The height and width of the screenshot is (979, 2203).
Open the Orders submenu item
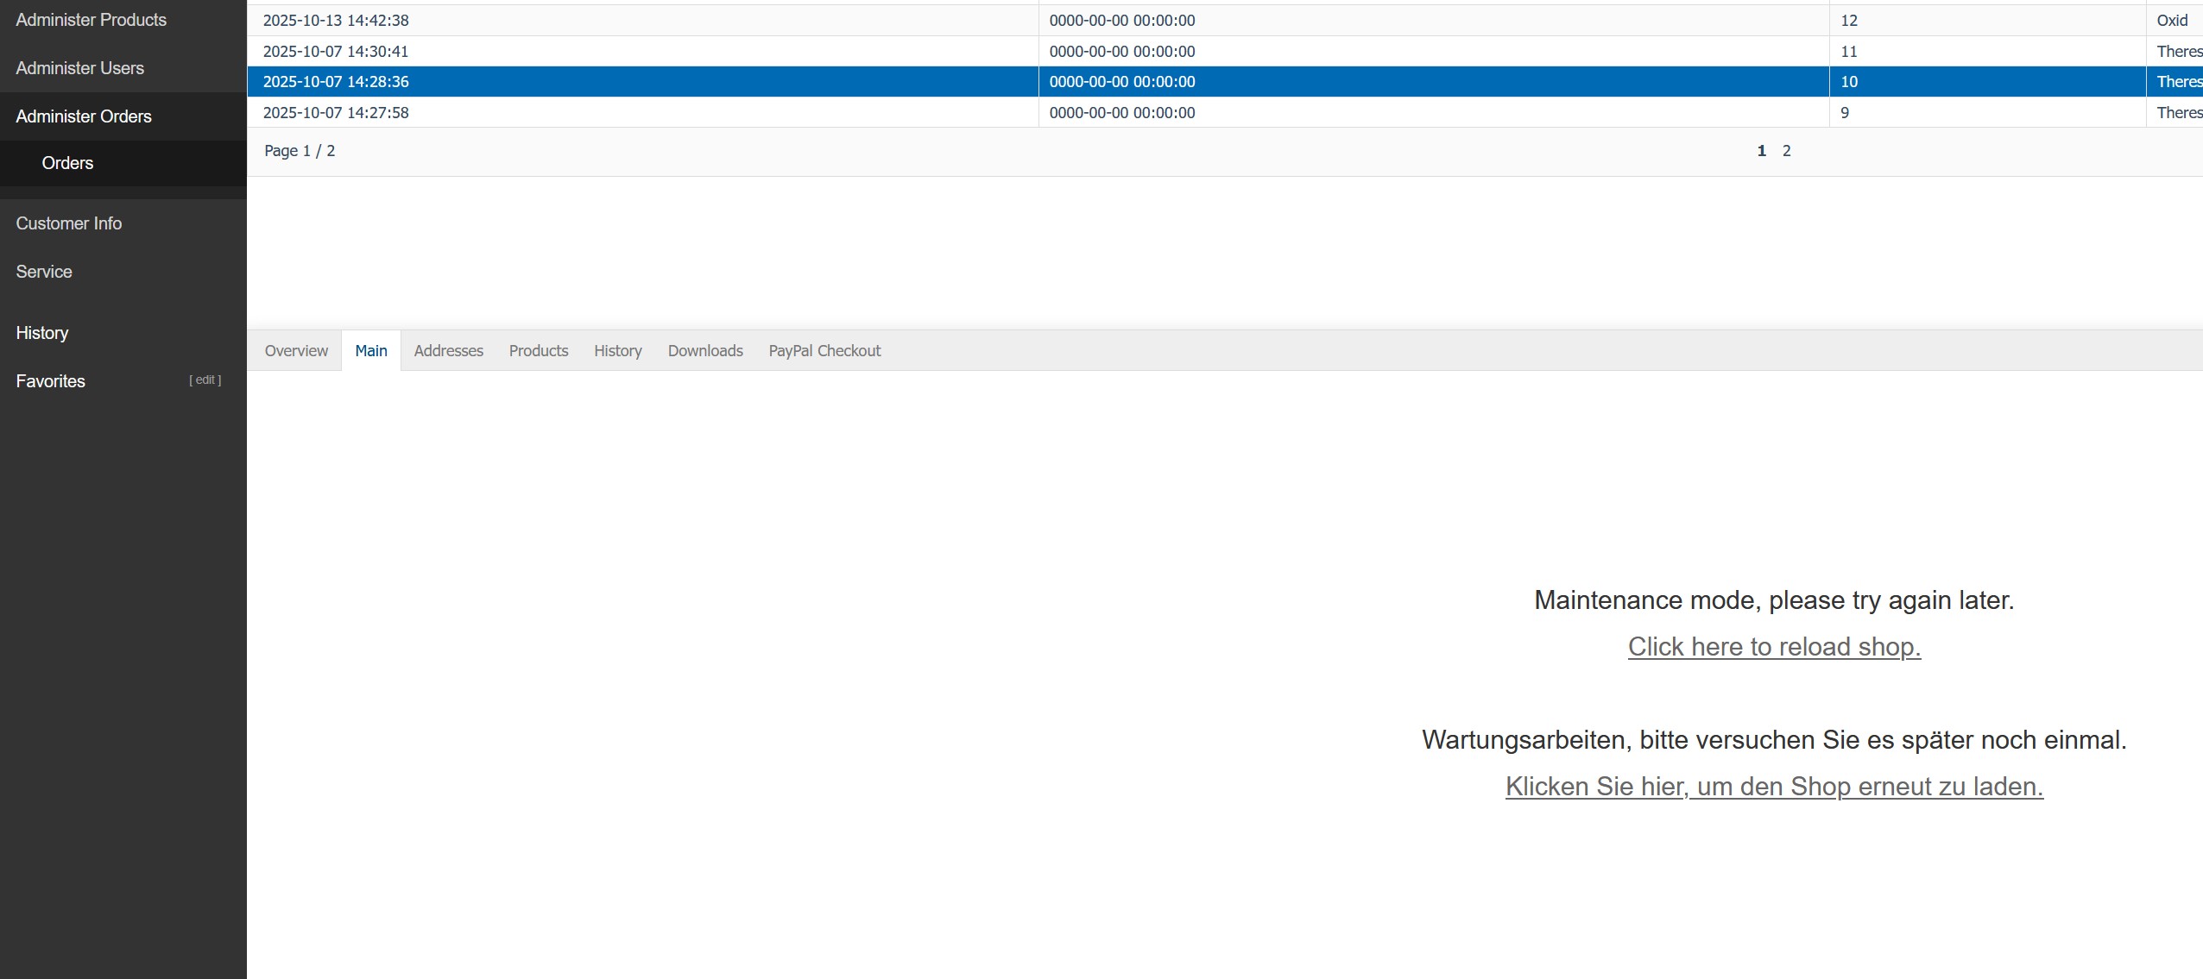pyautogui.click(x=67, y=163)
